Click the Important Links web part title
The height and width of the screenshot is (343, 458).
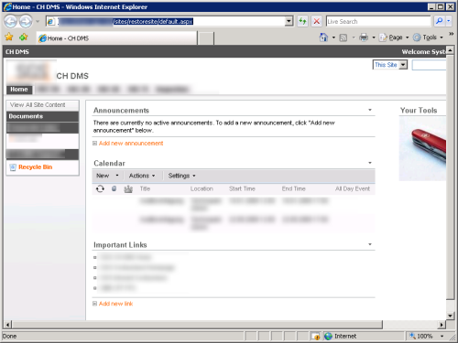pos(120,245)
